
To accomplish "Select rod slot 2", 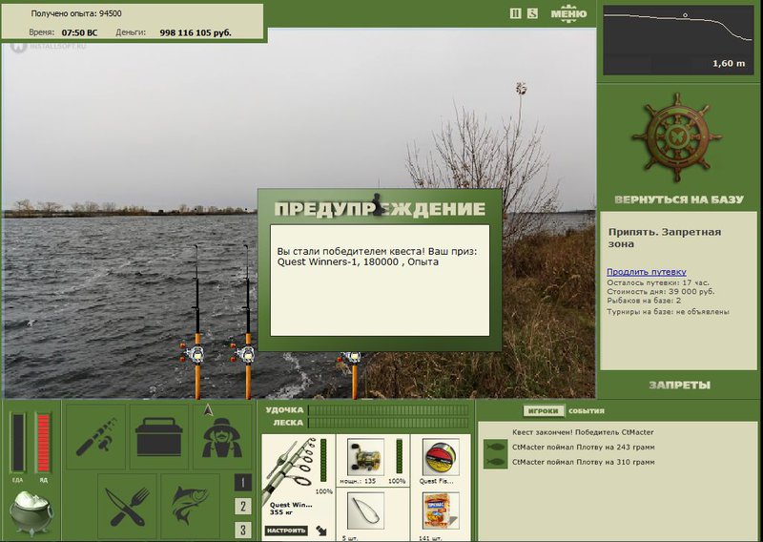I will click(243, 506).
